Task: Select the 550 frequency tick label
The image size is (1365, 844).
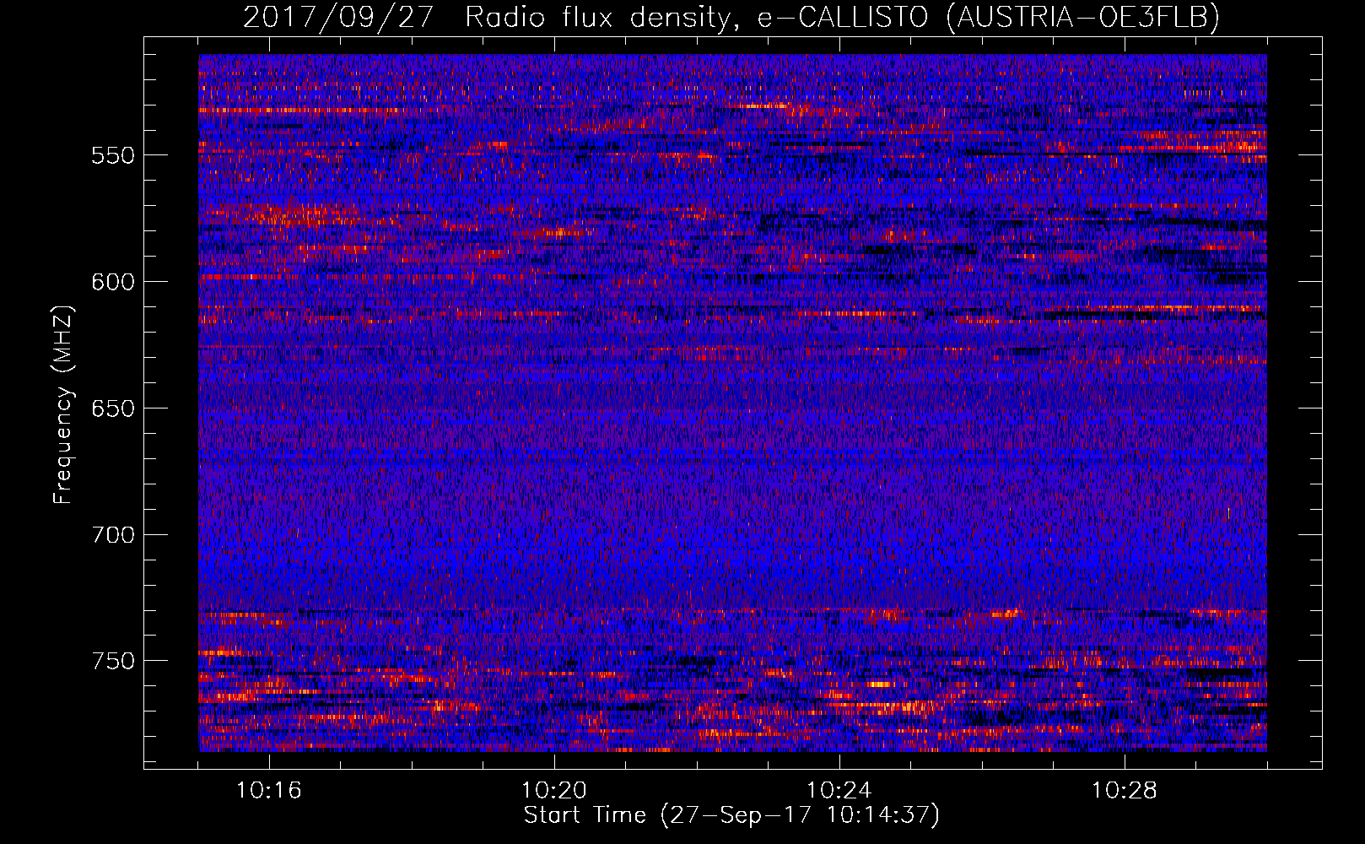Action: pos(113,155)
